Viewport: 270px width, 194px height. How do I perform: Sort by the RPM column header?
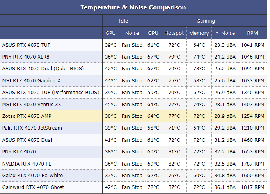(252, 33)
